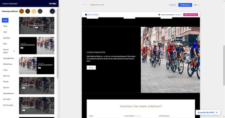The width and height of the screenshot is (225, 118).
Task: Click the cyclists photo in the preview
Action: [x=170, y=60]
